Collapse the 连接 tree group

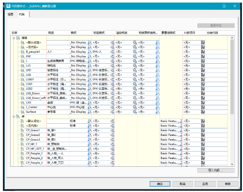point(13,38)
